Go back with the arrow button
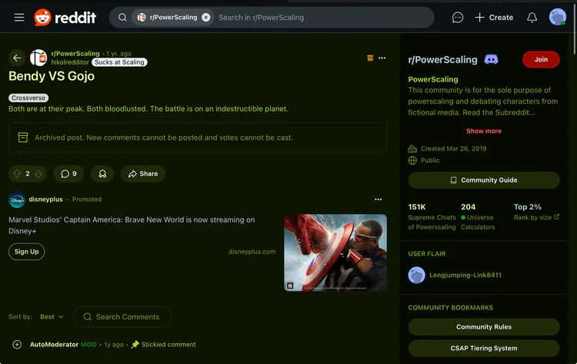Viewport: 577px width, 364px height. click(17, 58)
